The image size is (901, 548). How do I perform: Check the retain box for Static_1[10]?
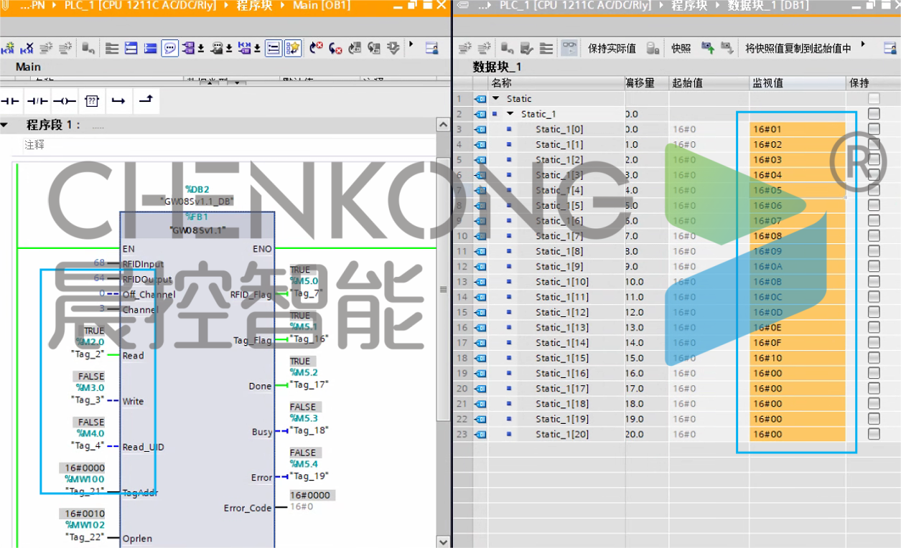[x=873, y=282]
